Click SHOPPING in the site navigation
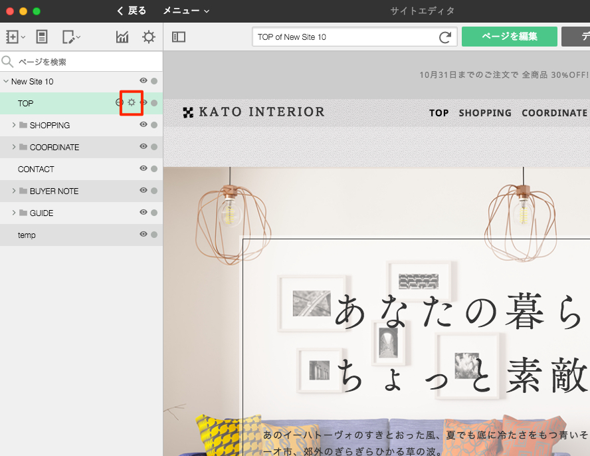Viewport: 590px width, 456px height. pyautogui.click(x=485, y=113)
